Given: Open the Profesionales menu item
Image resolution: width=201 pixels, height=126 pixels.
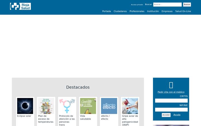Looking at the screenshot, I should (137, 11).
